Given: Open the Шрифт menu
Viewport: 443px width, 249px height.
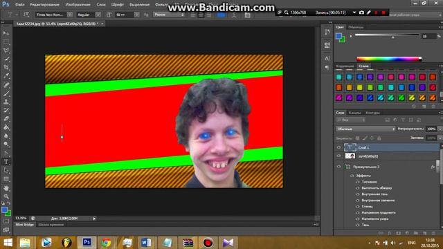Looking at the screenshot, I should pos(117,5).
